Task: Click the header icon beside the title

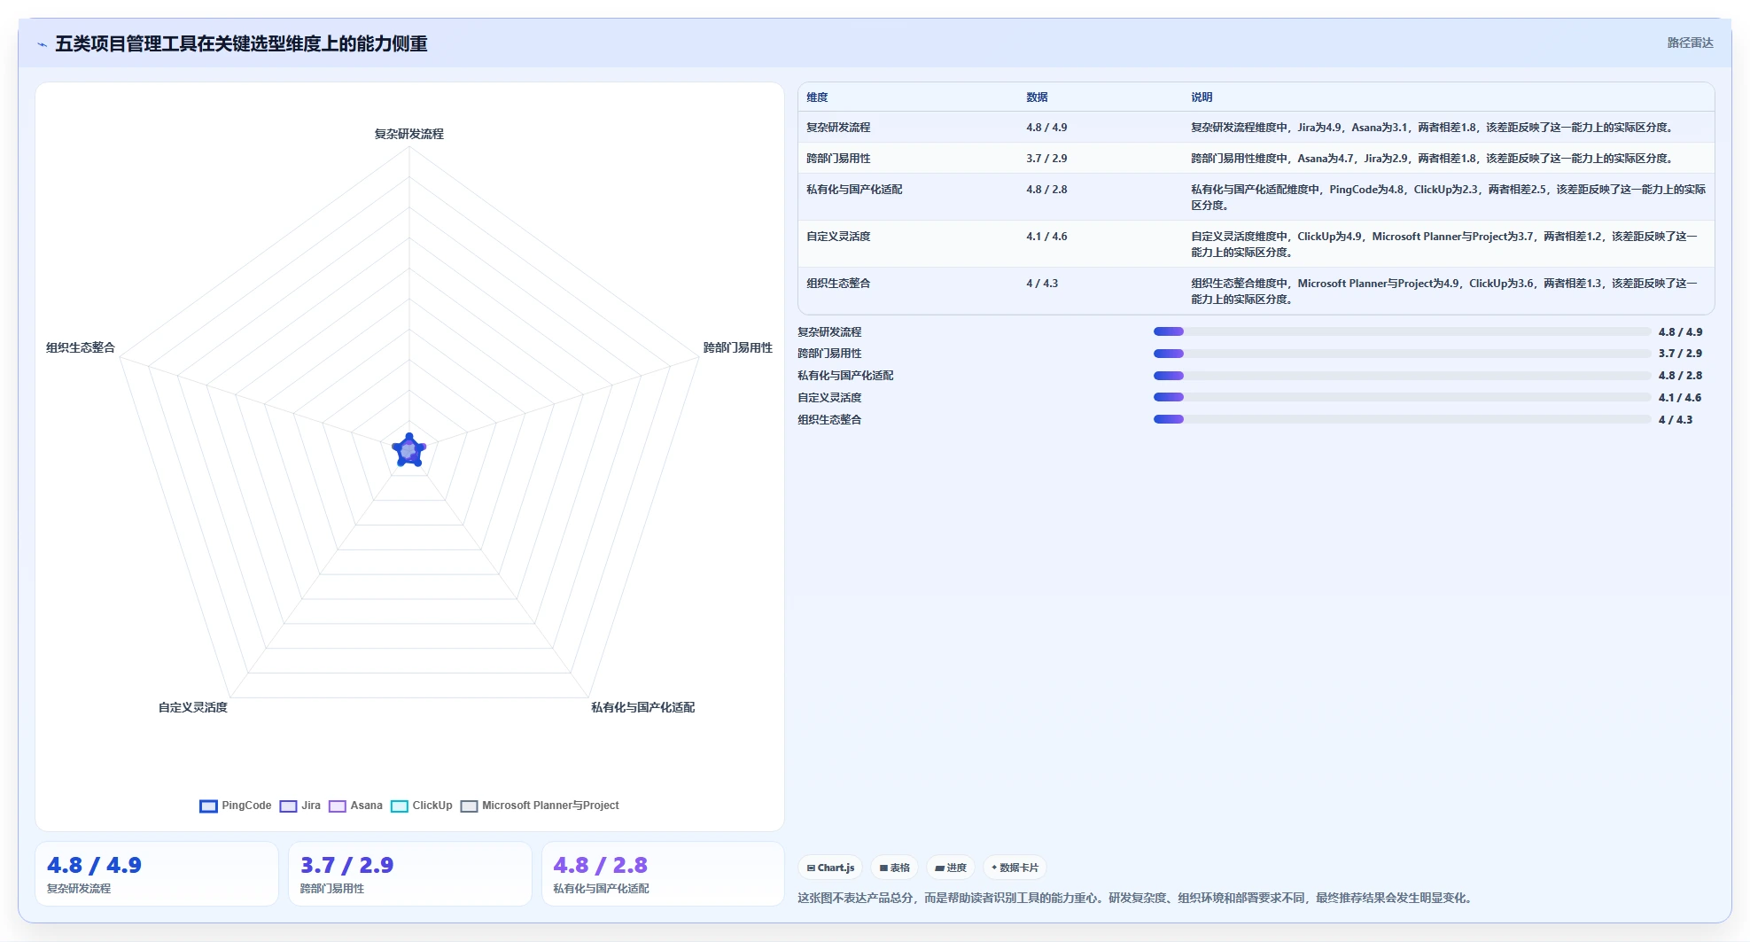Action: pos(42,44)
